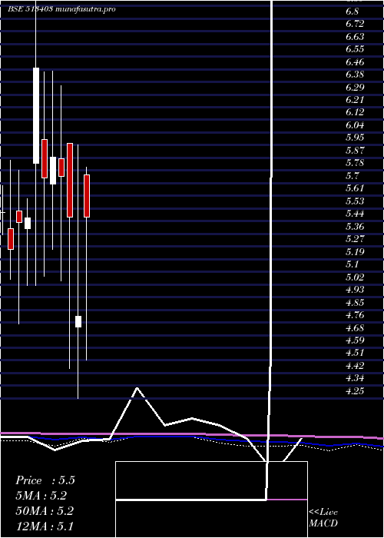Select the 6.63 price axis label

tap(355, 36)
